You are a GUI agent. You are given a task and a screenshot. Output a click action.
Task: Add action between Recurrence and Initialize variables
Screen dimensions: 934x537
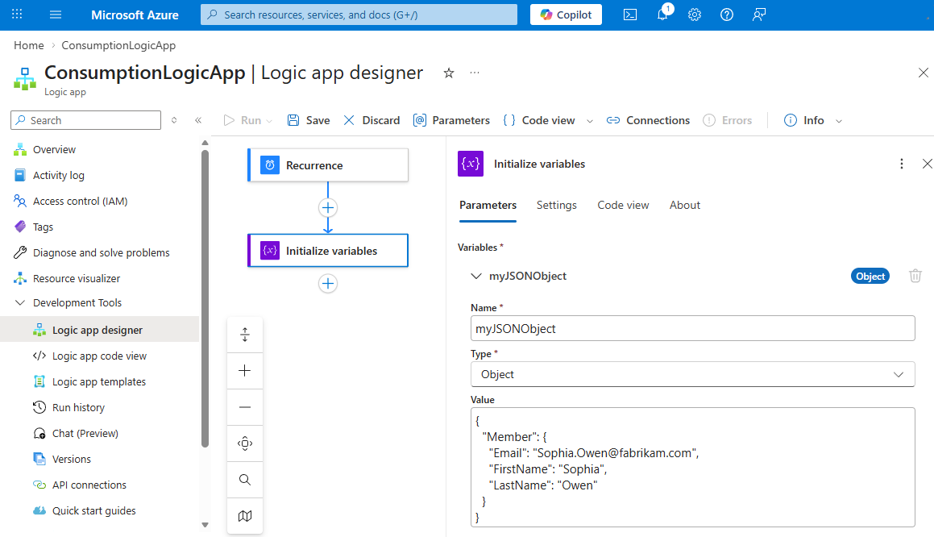[328, 207]
